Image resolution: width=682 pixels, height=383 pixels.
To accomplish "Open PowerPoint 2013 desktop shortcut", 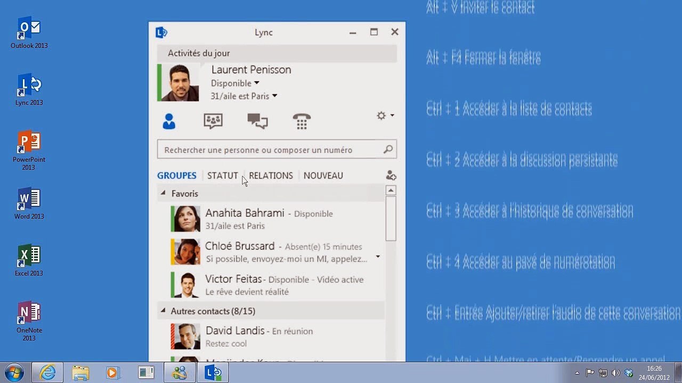I will (x=29, y=151).
